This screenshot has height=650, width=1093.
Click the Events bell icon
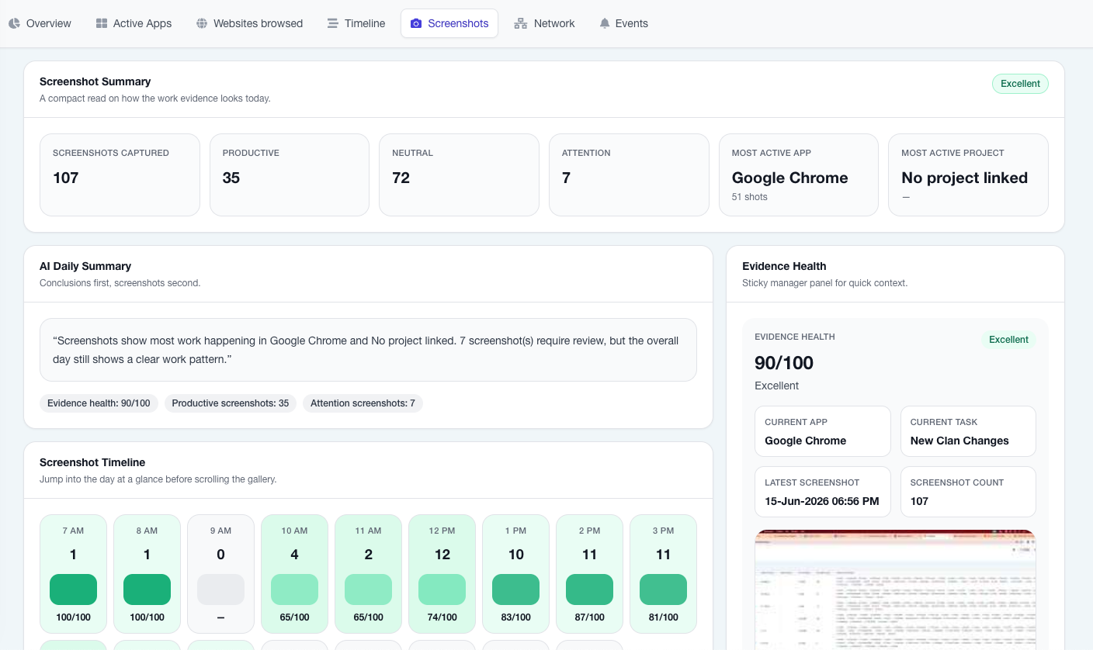tap(605, 23)
